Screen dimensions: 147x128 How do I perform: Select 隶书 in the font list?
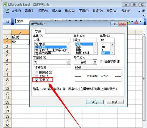[x=51, y=44]
